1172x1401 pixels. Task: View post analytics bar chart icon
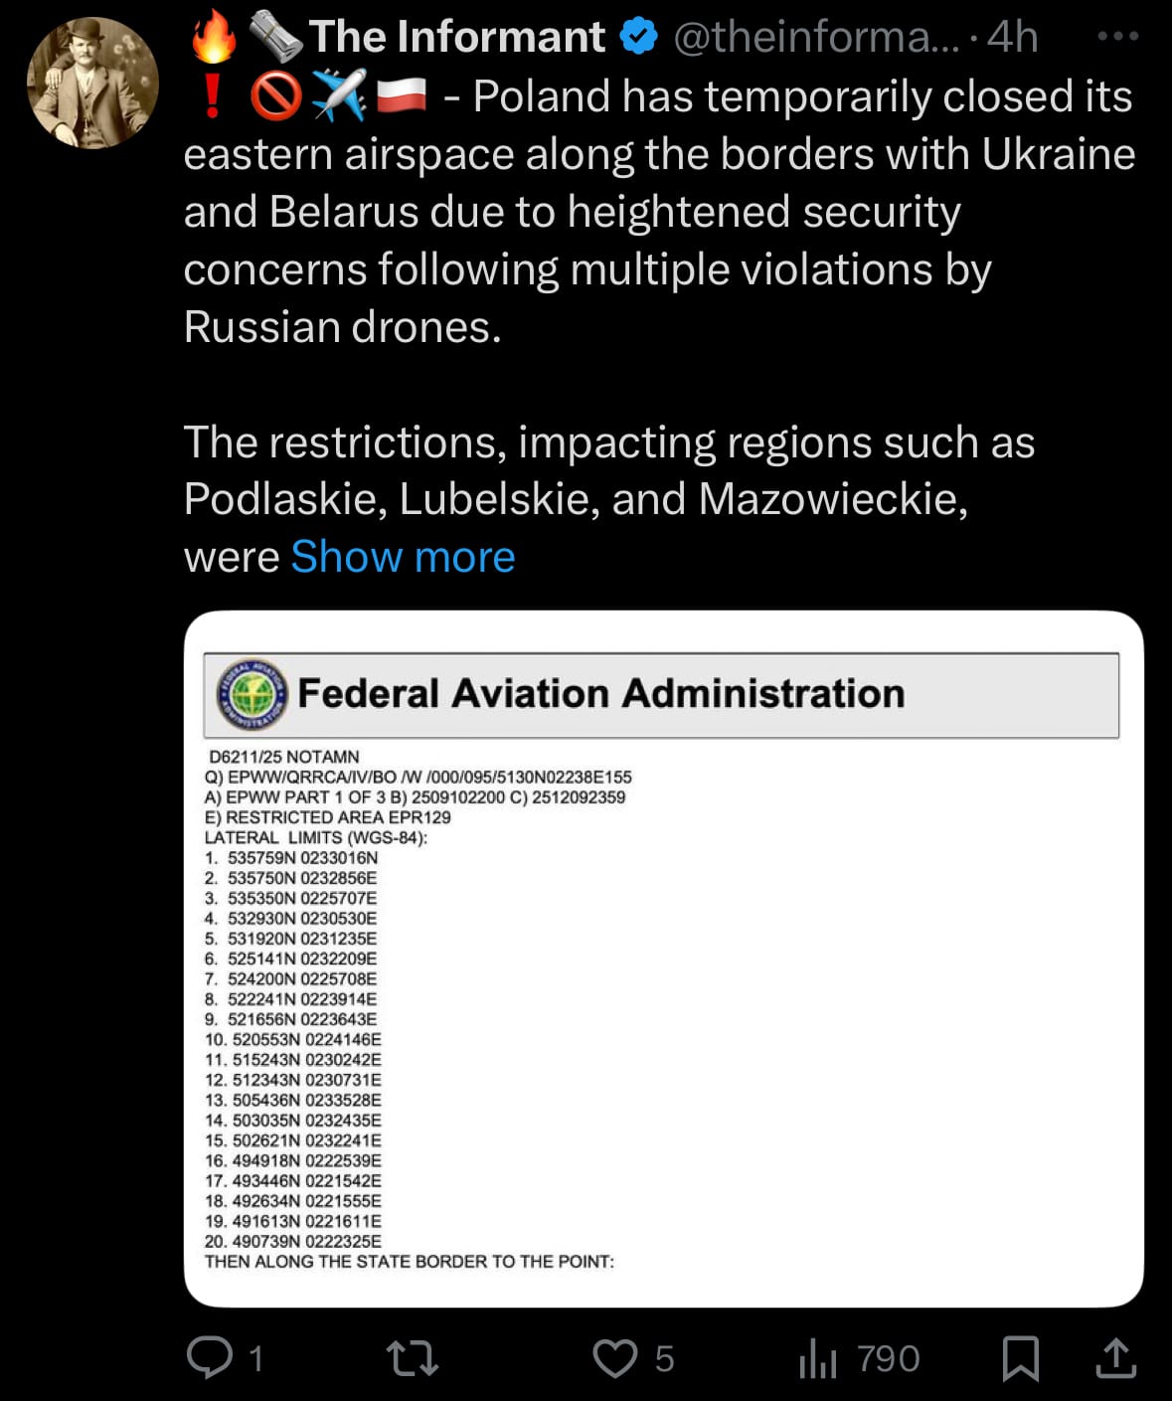point(817,1358)
